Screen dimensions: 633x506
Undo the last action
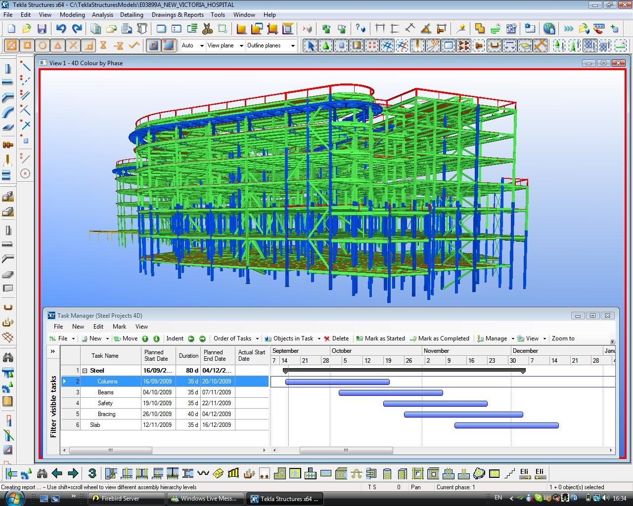[x=61, y=29]
